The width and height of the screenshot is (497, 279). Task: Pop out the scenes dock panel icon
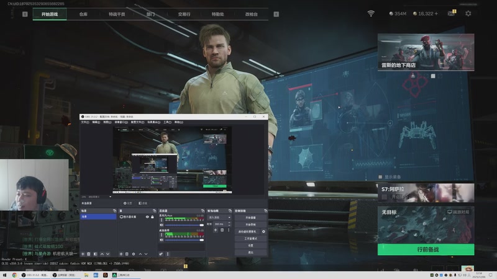(x=114, y=211)
